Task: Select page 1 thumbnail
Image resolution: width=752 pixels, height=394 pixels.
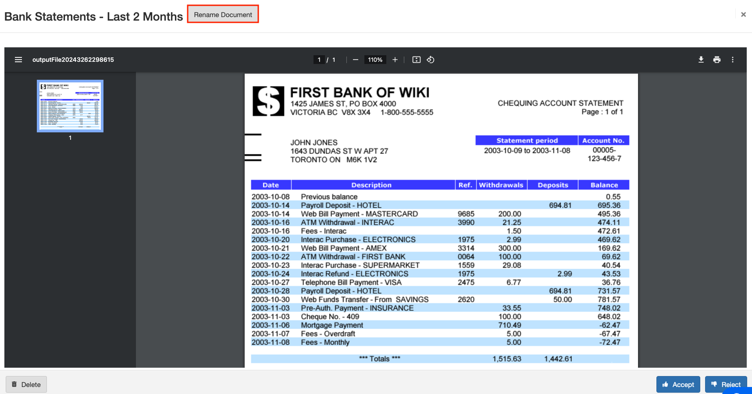Action: tap(70, 106)
